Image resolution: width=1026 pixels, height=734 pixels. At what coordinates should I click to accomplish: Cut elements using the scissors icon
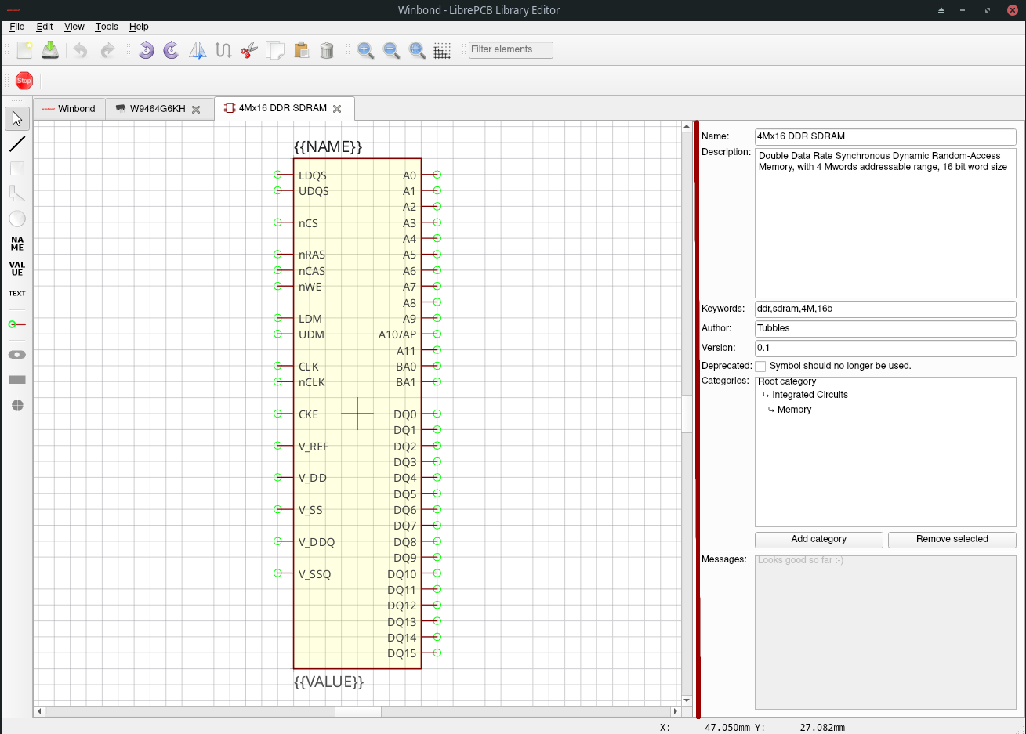coord(249,49)
